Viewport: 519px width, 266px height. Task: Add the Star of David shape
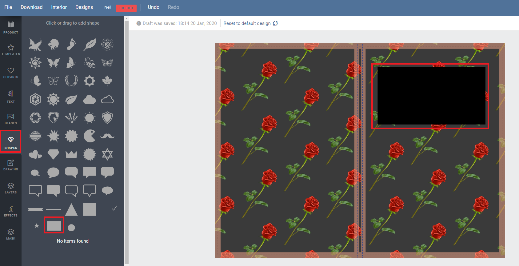point(107,154)
